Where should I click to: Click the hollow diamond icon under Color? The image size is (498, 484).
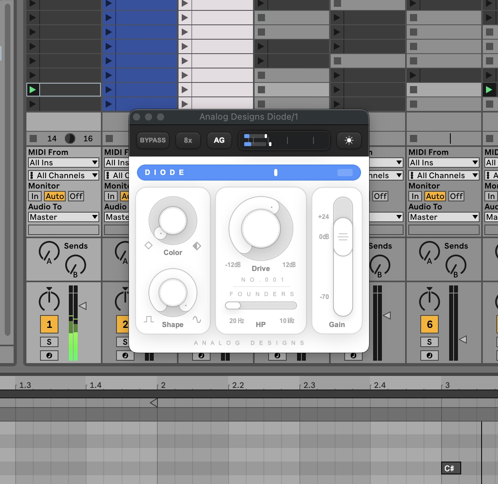pos(149,245)
